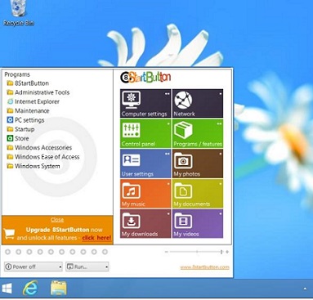The height and width of the screenshot is (300, 313).
Task: Open File Explorer from the taskbar
Action: coord(59,288)
